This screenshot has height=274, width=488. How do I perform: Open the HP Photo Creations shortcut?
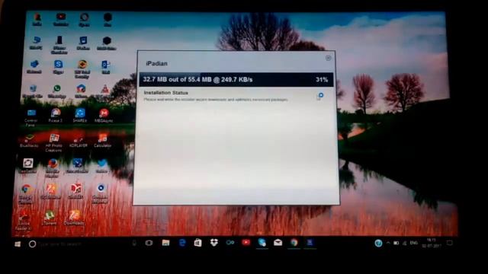click(53, 142)
